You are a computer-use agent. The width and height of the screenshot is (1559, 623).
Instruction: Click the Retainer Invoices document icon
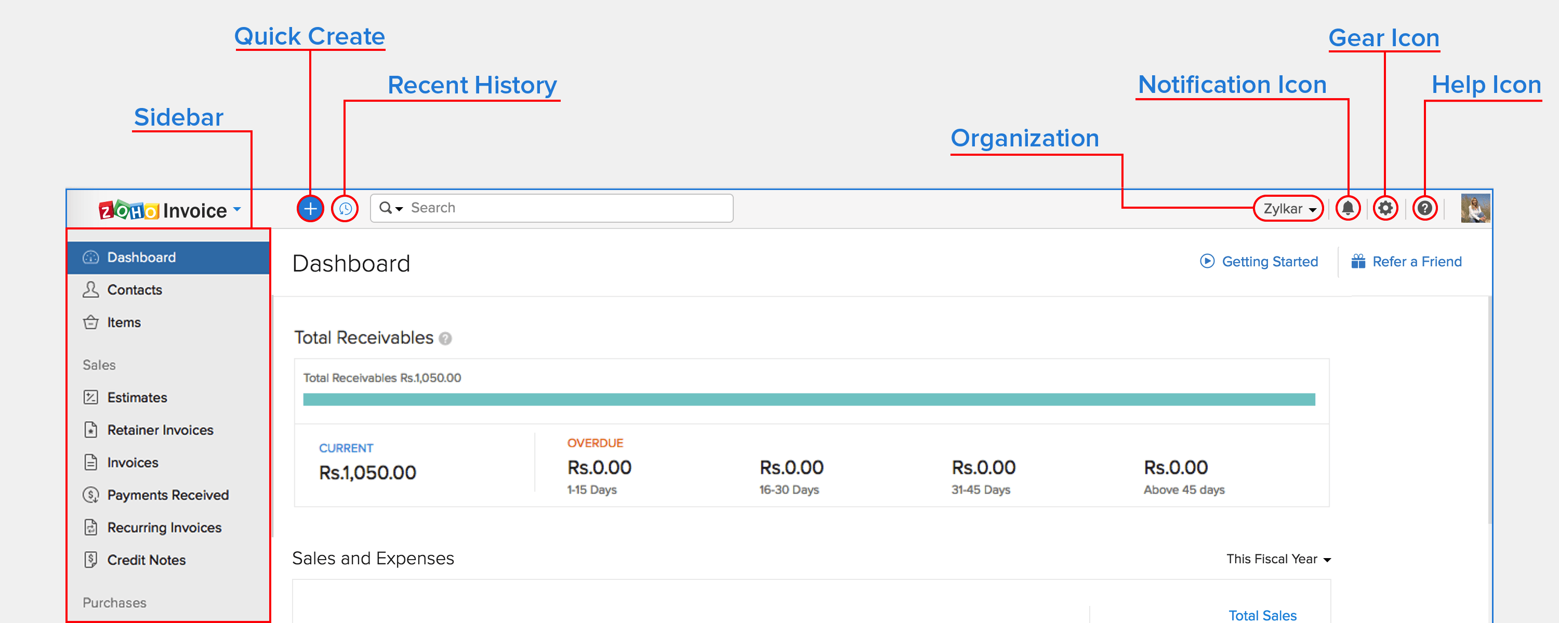pos(91,430)
